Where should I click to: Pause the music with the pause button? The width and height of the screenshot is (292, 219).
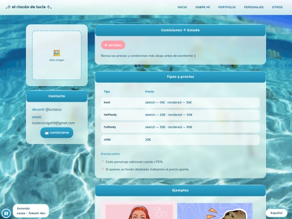pyautogui.click(x=6, y=213)
